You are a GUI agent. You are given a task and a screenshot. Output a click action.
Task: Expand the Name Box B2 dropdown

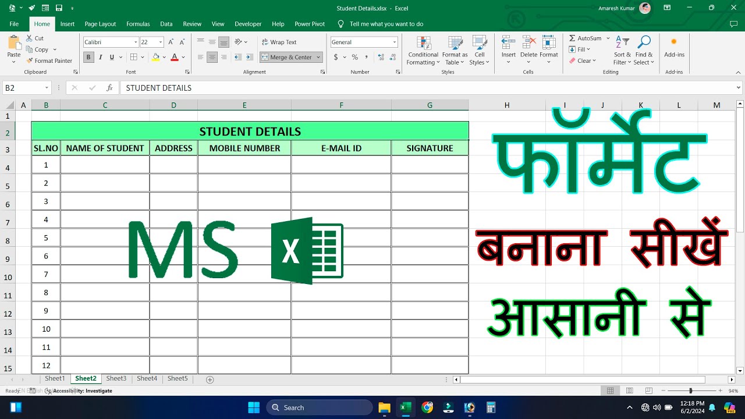click(x=47, y=88)
